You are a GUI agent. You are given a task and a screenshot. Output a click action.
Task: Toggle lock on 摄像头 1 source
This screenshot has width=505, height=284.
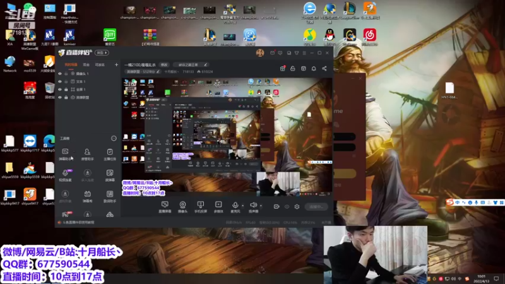66,74
